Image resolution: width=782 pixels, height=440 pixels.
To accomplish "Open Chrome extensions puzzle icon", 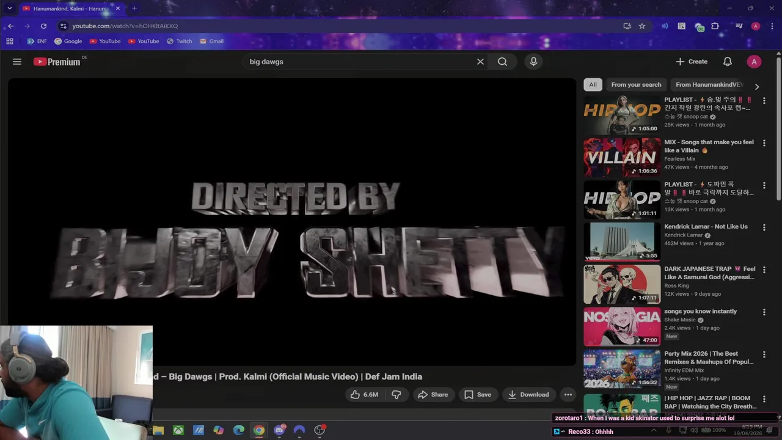I will click(715, 26).
